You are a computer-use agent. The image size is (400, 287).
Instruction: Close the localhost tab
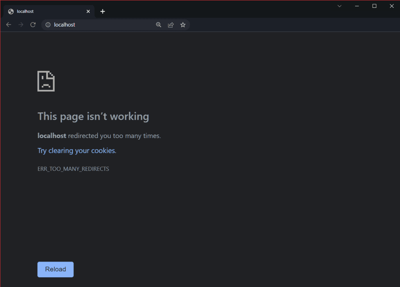tap(88, 11)
